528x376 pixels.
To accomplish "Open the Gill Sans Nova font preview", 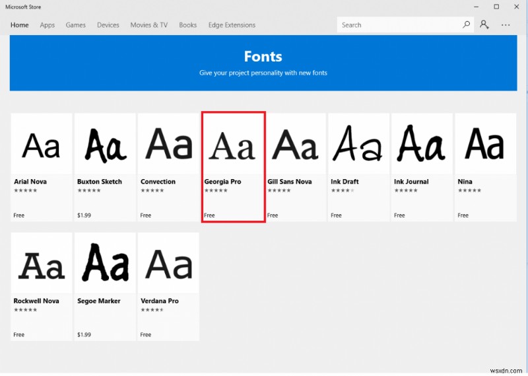I will pos(295,144).
